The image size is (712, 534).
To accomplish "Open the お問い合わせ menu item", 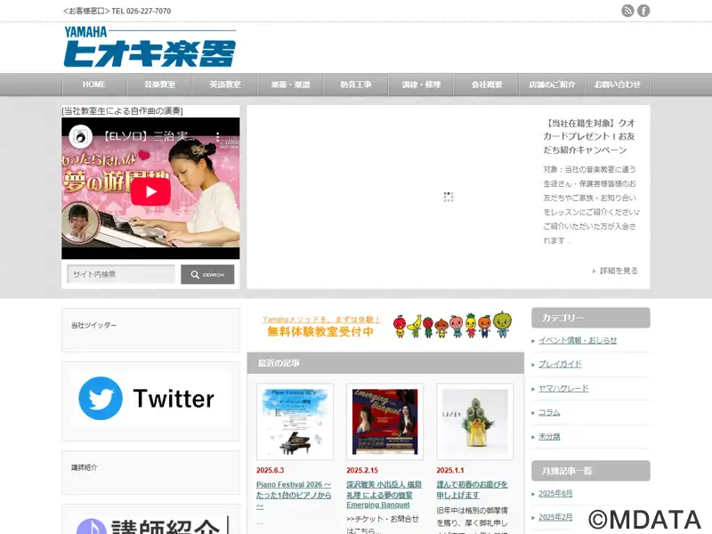I will point(618,85).
